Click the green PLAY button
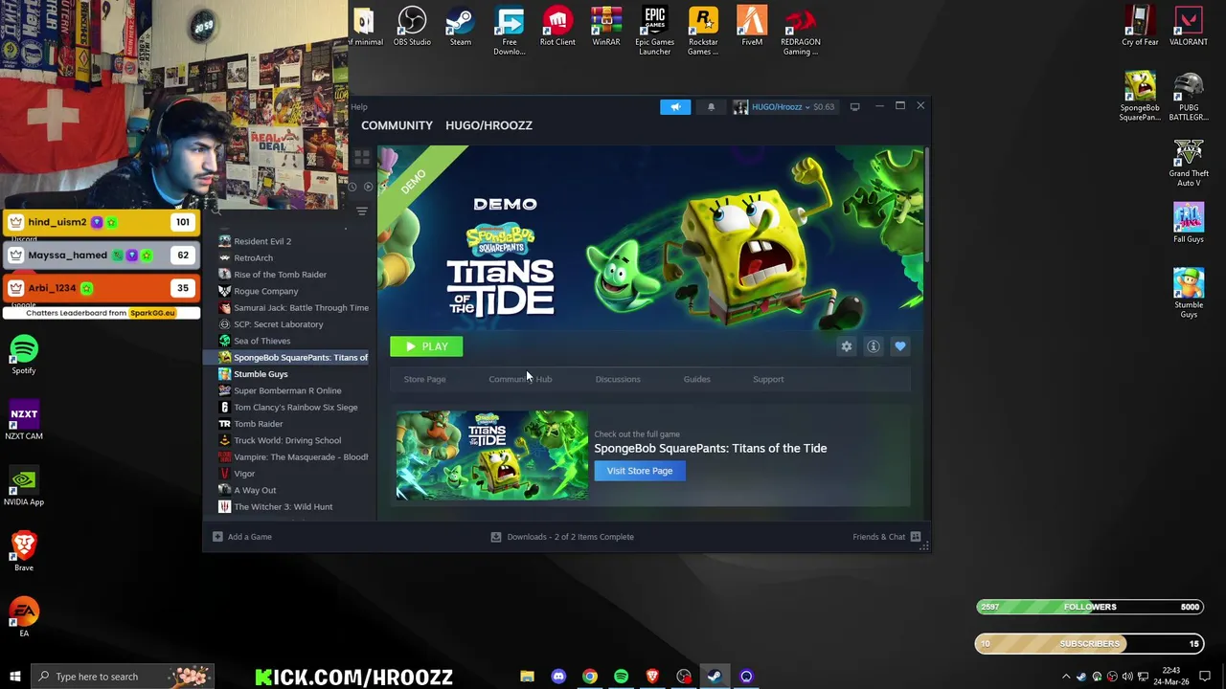This screenshot has height=689, width=1226. point(426,346)
